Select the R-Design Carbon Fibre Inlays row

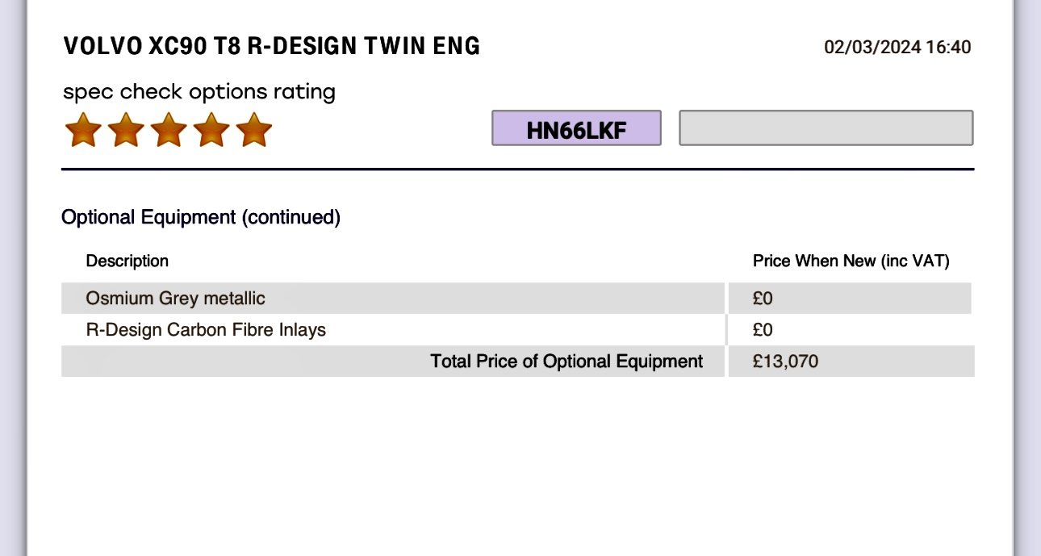516,329
